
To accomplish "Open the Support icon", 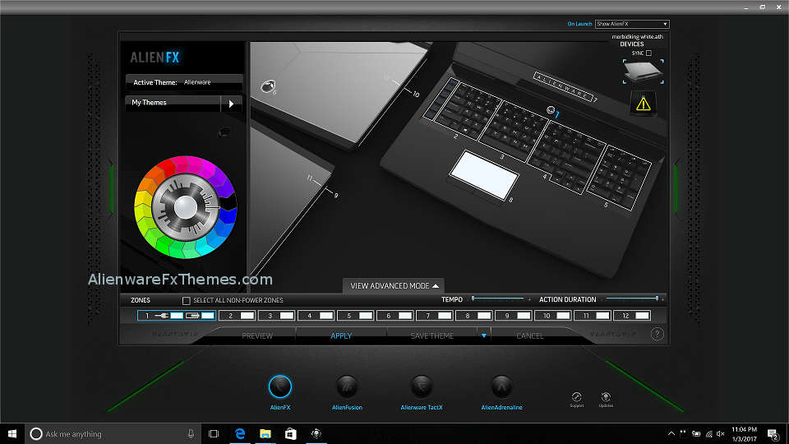I will (x=577, y=396).
